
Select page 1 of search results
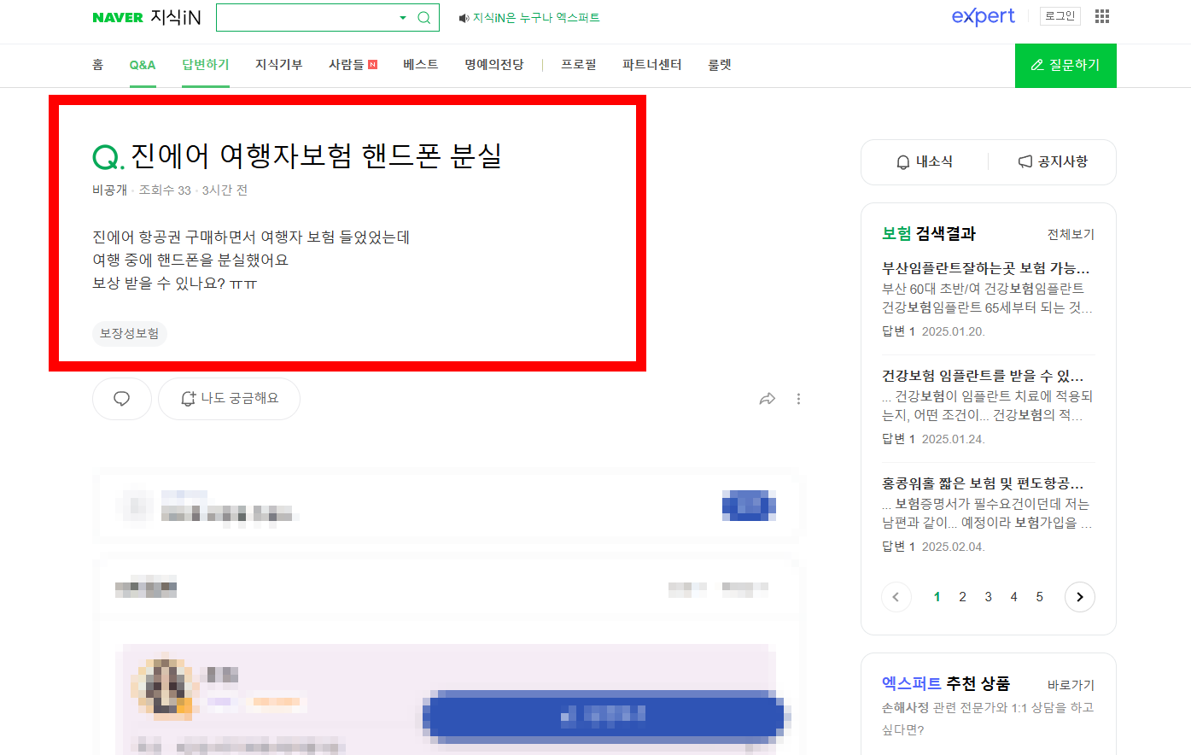(x=937, y=597)
